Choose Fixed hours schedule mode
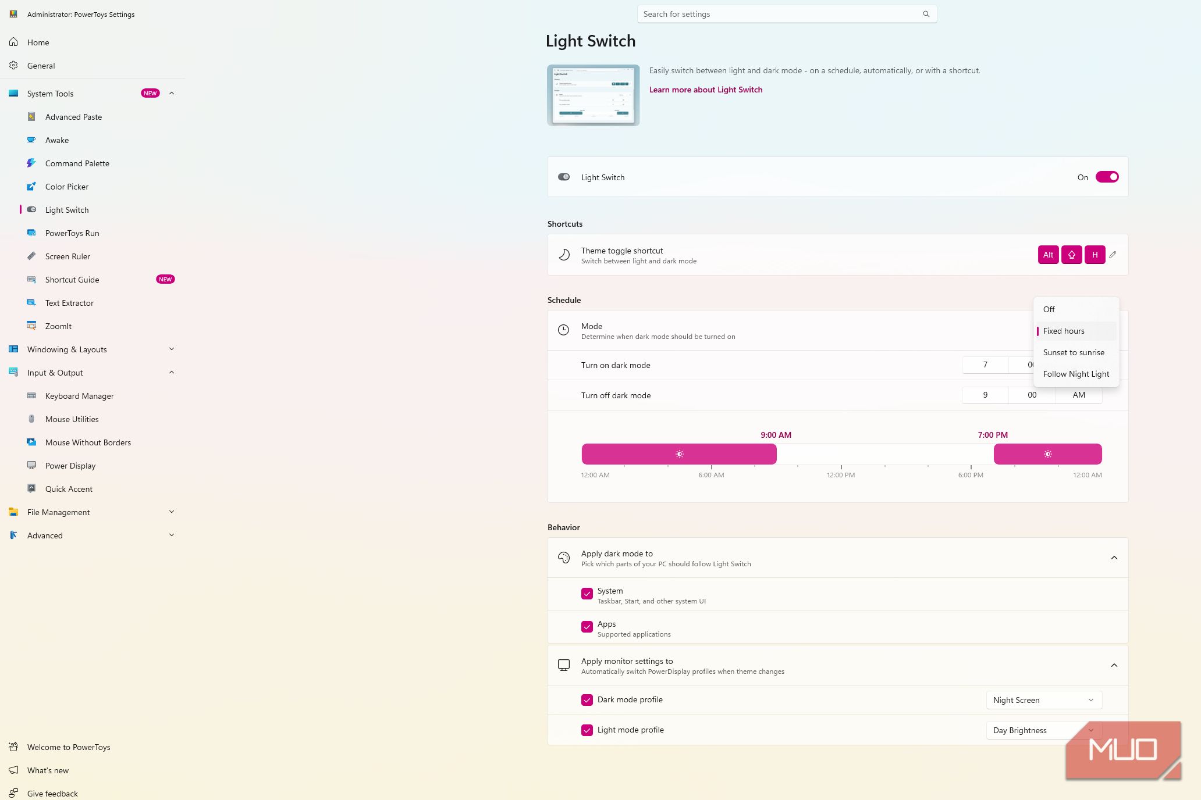The image size is (1201, 800). [1076, 331]
